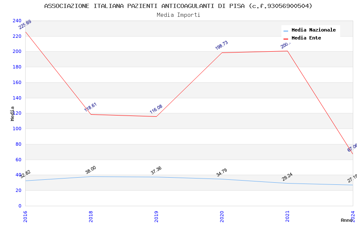Viewport: 357px width, 231px height.
Task: Click the 100 y-axis tick label
Action: (x=17, y=129)
